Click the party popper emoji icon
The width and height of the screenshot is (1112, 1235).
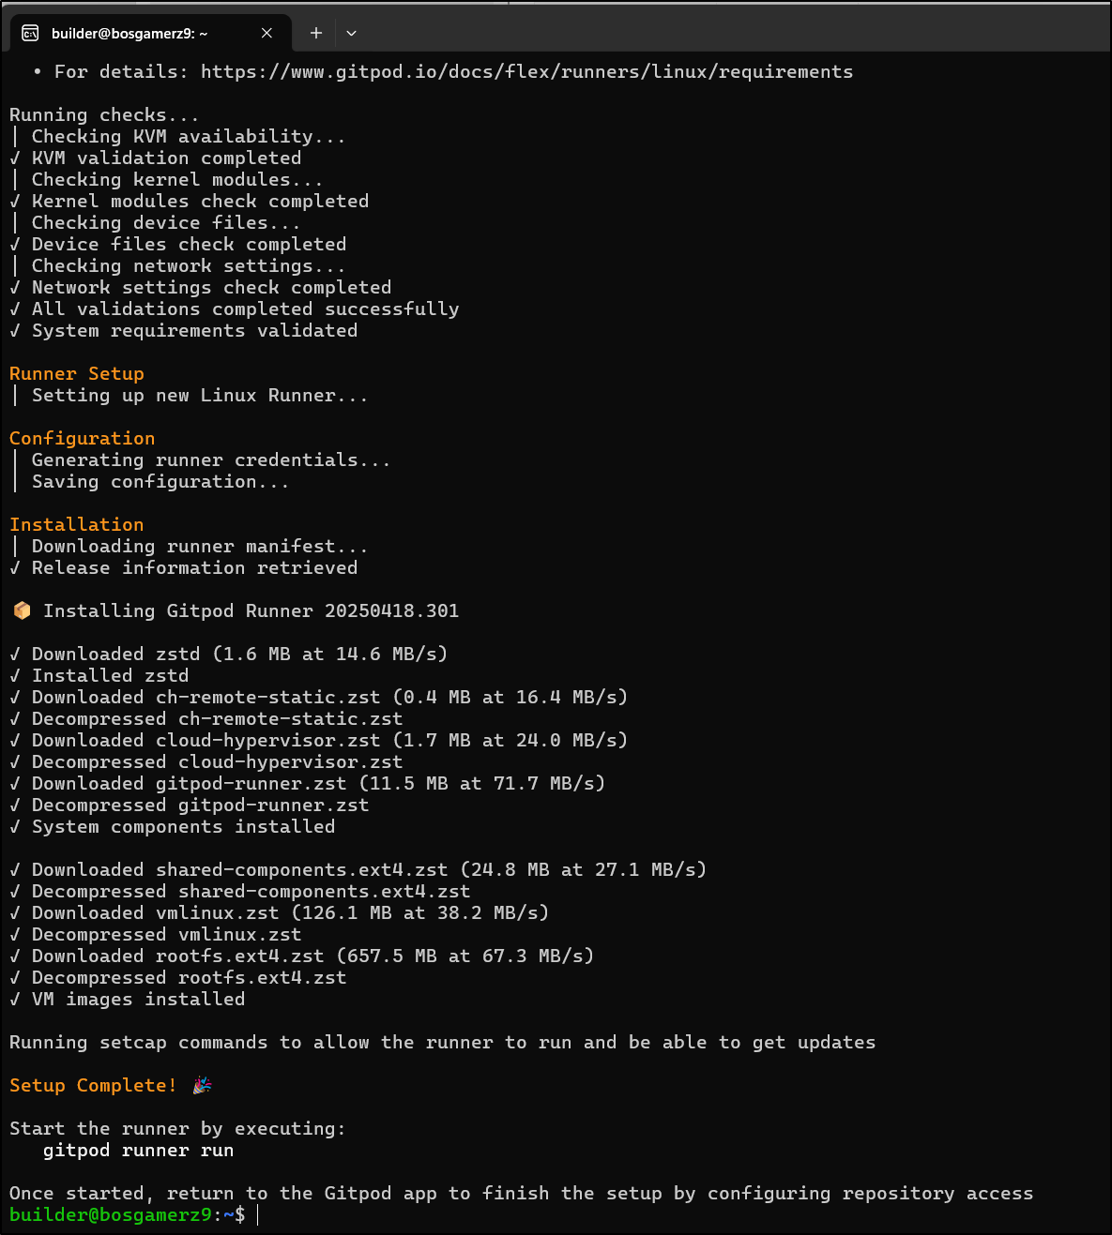coord(202,1086)
